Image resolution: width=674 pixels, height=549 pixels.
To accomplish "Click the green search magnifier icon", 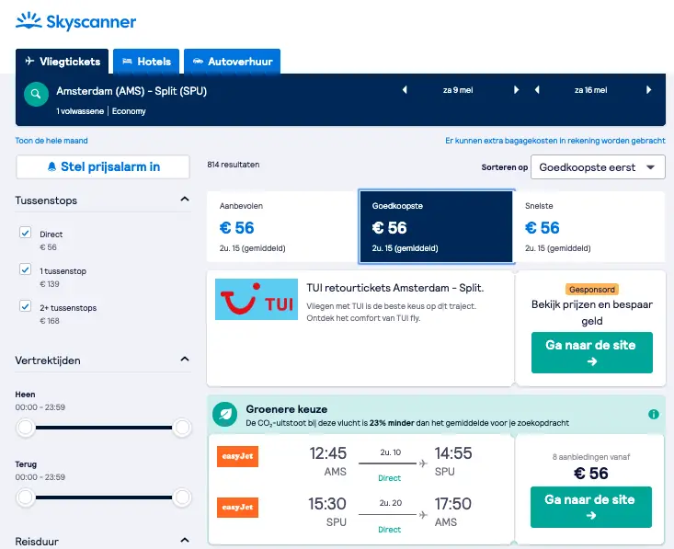I will coord(36,94).
